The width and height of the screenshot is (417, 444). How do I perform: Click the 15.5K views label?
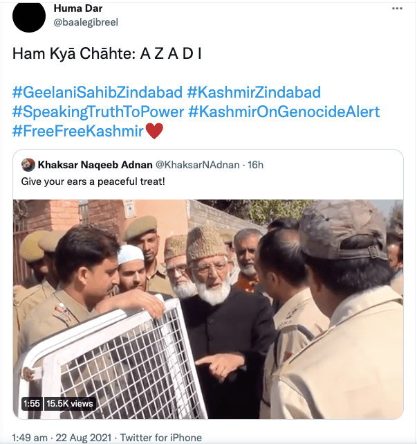tap(69, 403)
